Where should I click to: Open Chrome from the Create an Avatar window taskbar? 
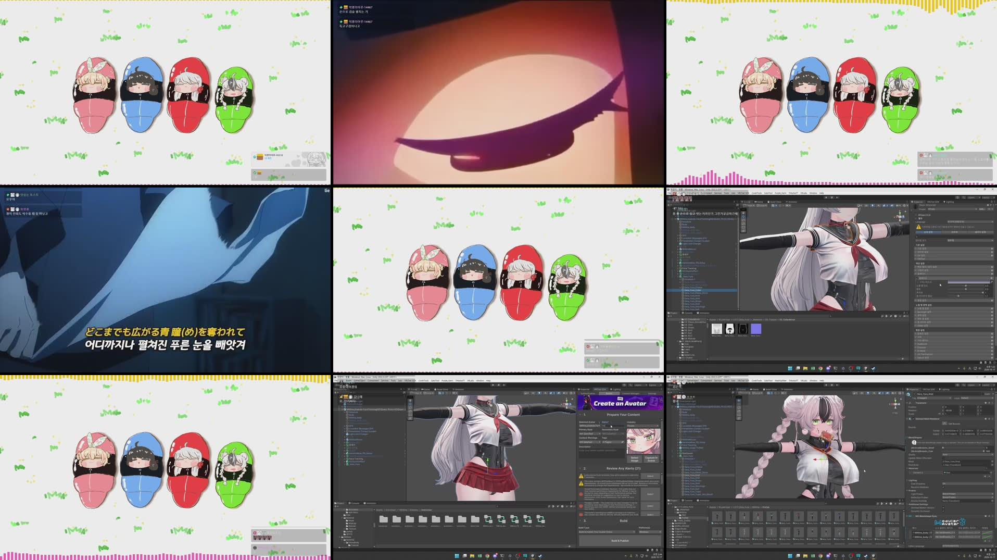tap(487, 556)
